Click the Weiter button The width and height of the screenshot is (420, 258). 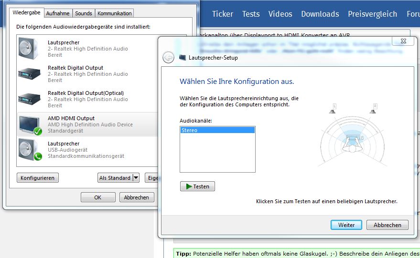[346, 225]
